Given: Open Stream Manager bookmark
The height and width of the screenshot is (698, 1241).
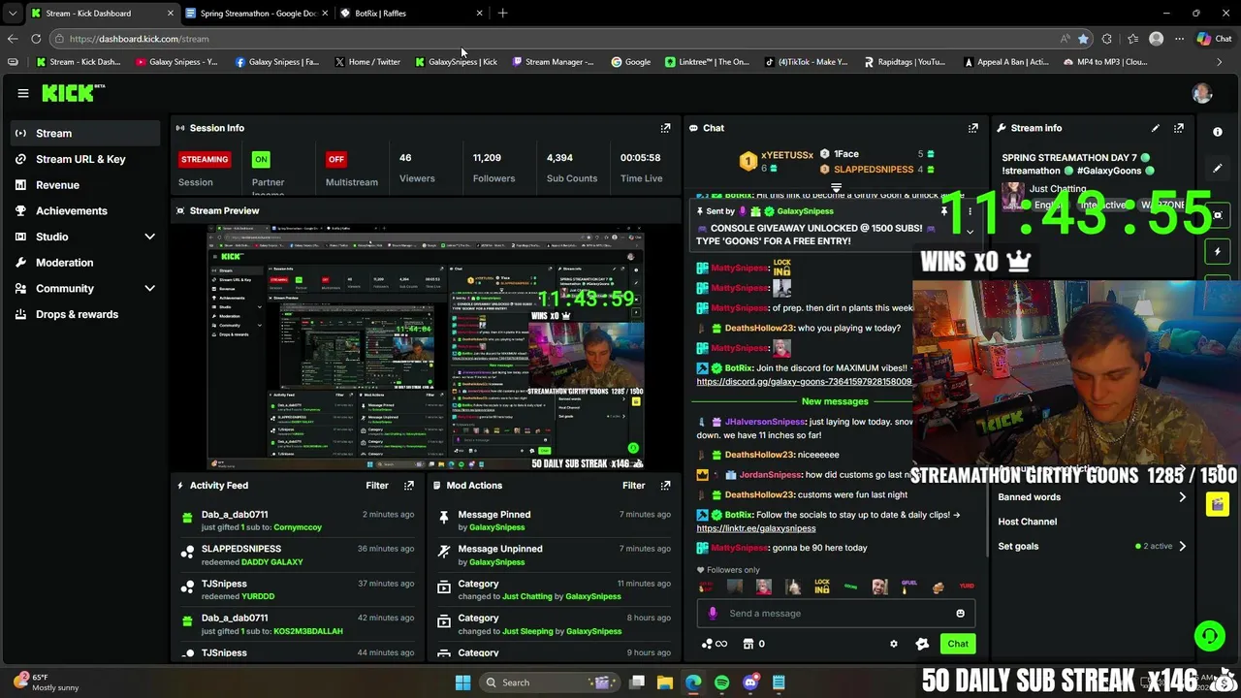Looking at the screenshot, I should pos(553,62).
